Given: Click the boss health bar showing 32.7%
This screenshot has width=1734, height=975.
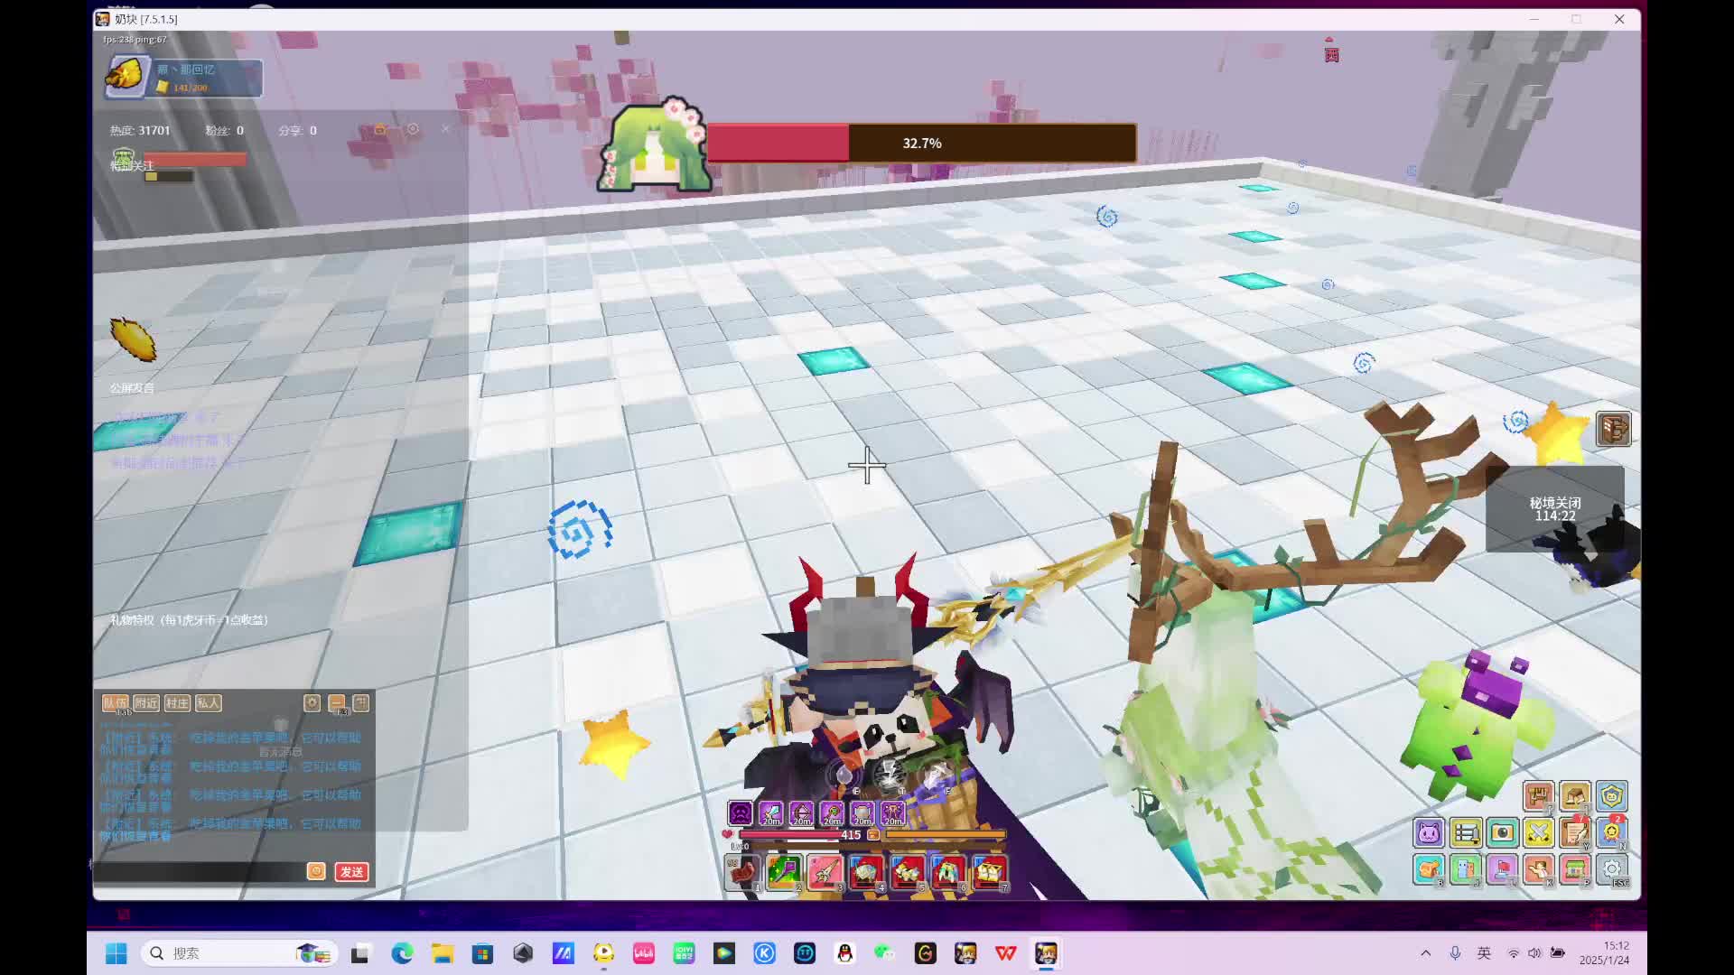Looking at the screenshot, I should (x=921, y=144).
